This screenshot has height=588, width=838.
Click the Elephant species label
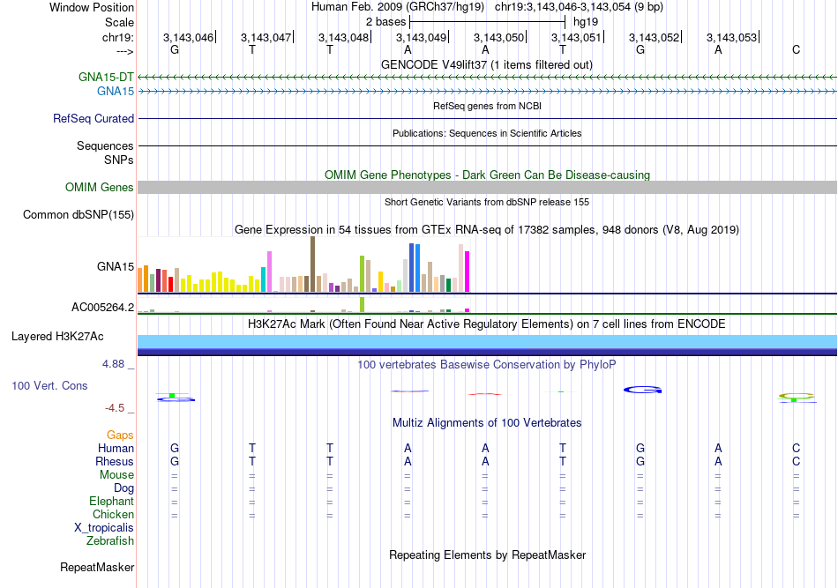pos(112,501)
